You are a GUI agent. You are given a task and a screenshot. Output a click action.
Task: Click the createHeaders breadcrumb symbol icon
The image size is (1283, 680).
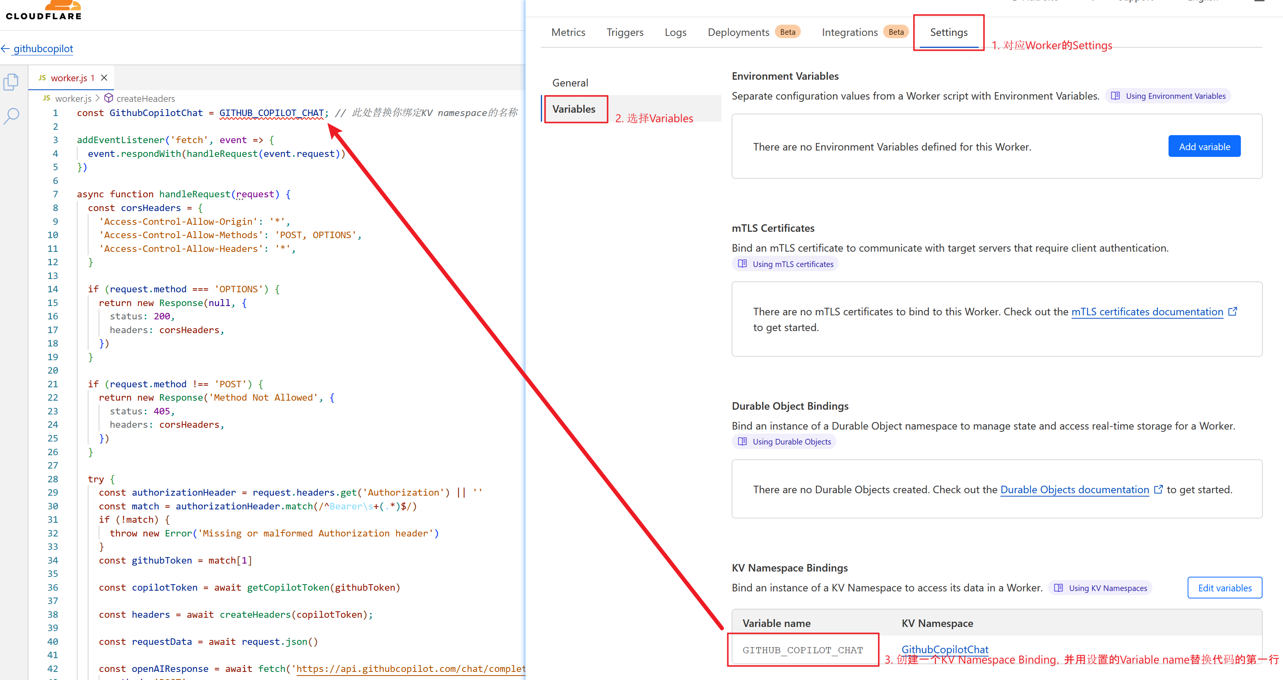coord(108,98)
